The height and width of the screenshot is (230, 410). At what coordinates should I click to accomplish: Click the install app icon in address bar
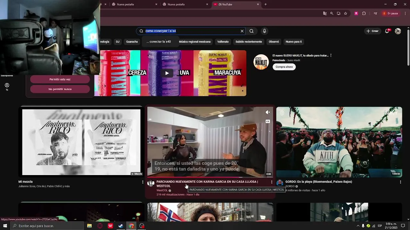pos(339,13)
